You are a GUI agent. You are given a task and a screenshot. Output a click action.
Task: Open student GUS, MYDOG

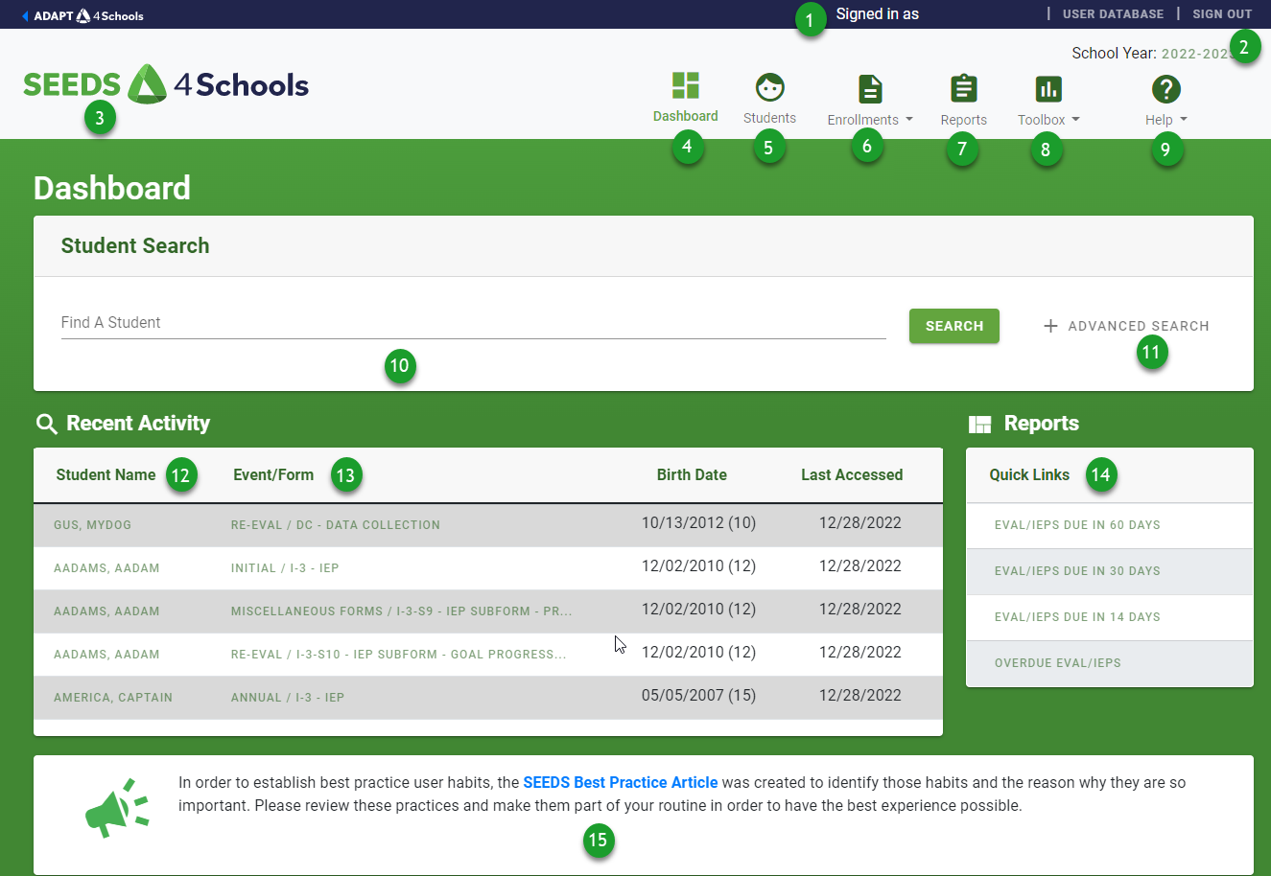92,525
